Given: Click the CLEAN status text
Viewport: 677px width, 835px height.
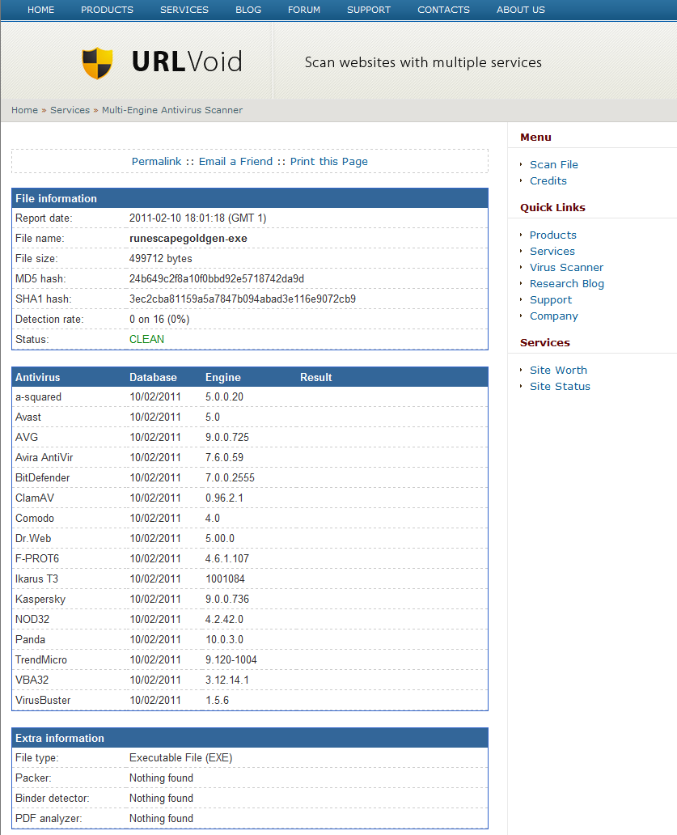Looking at the screenshot, I should click(x=146, y=339).
